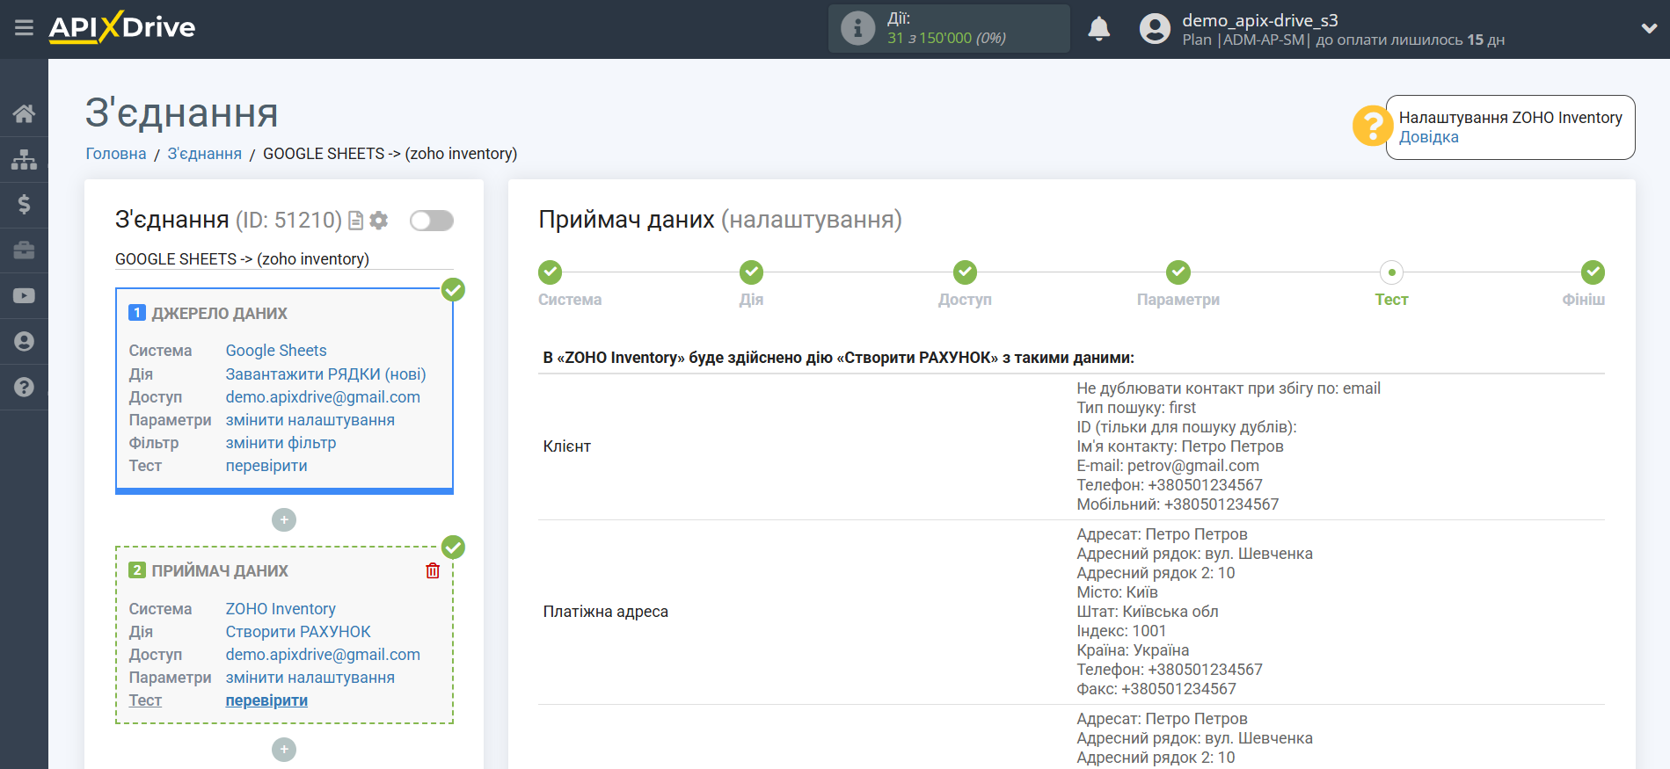Open Google Sheets system link

276,351
